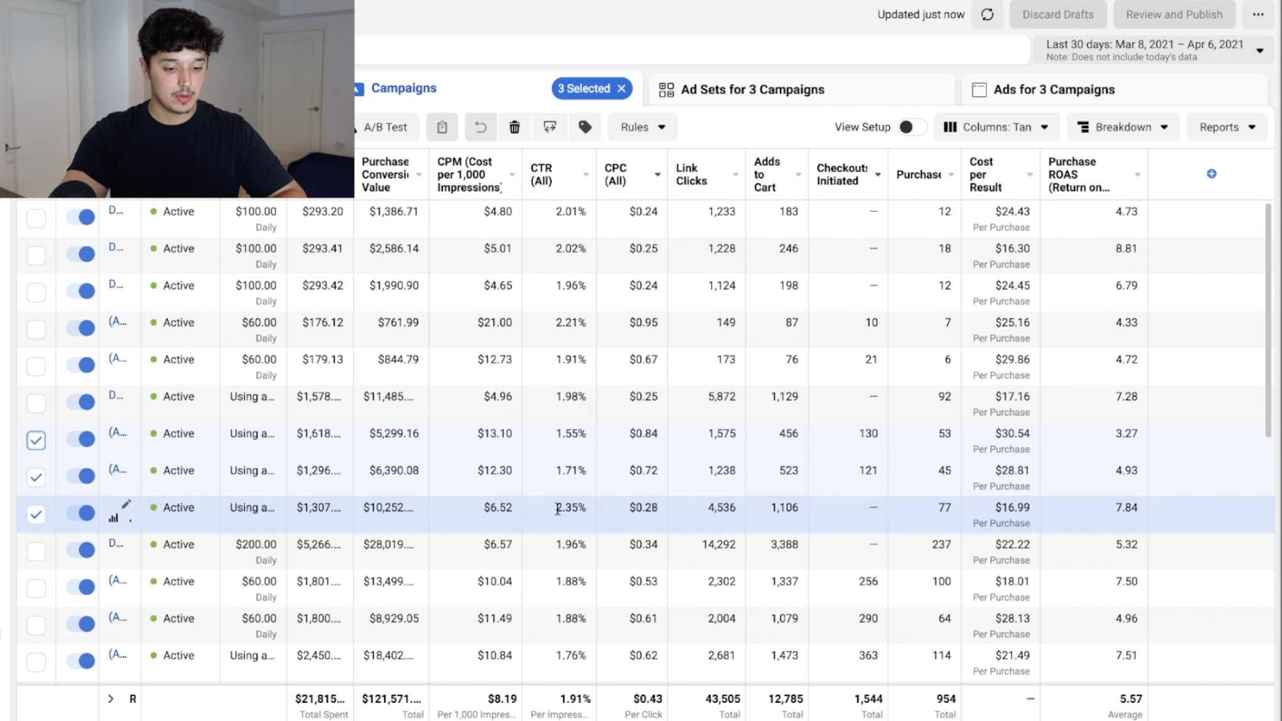
Task: Toggle the View Setup switch
Action: coord(912,127)
